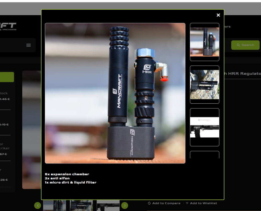Select the first lightbox thumbnail of upright regulator
The image size is (261, 211).
(x=205, y=42)
